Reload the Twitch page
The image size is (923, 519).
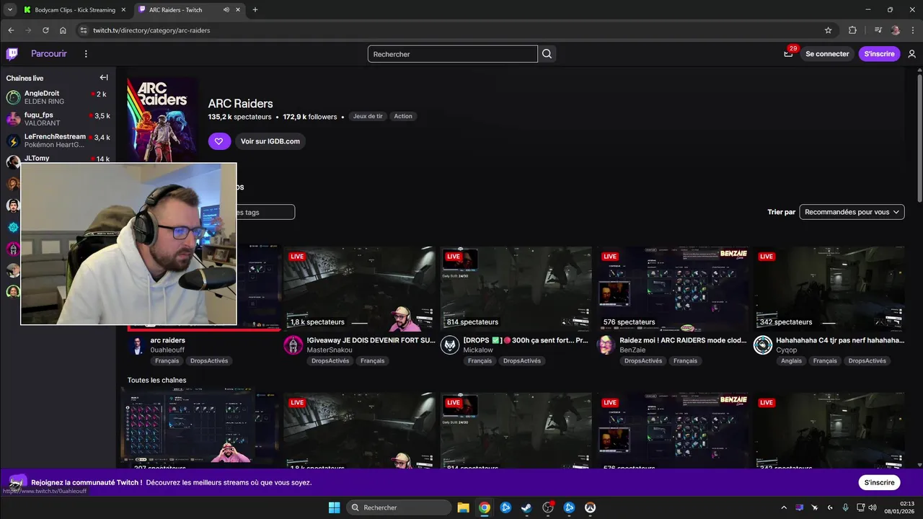[x=45, y=30]
